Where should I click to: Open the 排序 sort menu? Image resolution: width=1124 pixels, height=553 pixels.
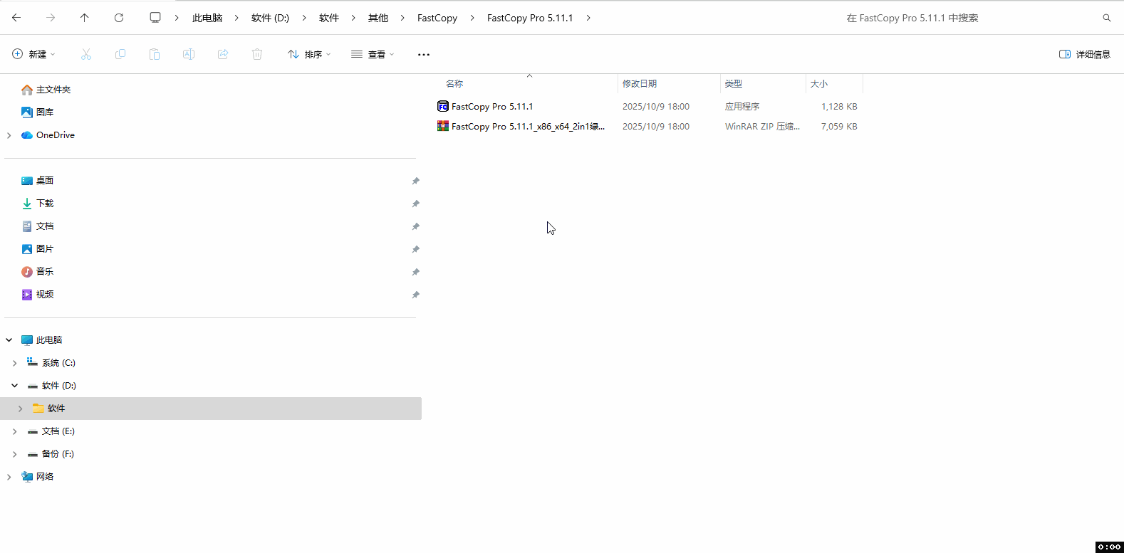(x=309, y=54)
